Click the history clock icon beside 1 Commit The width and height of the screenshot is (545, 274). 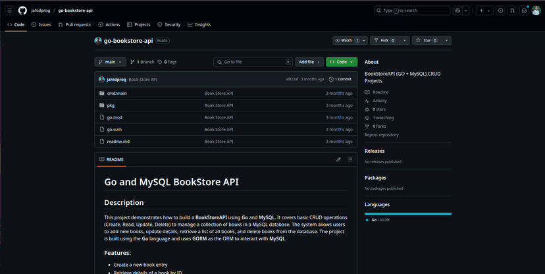331,79
